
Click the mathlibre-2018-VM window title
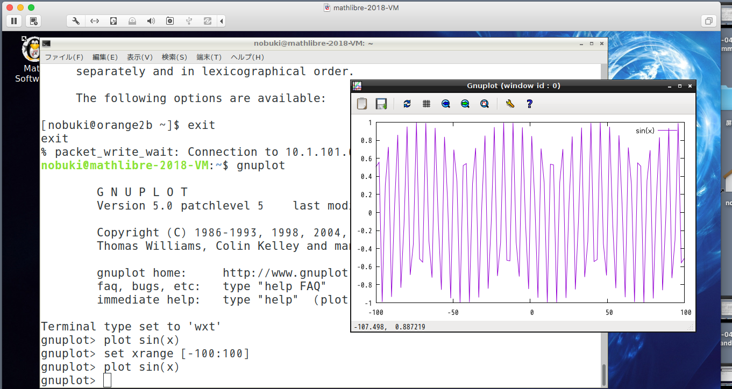tap(366, 8)
